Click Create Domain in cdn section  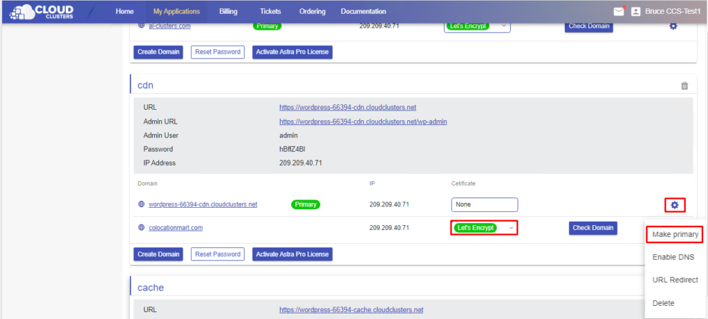click(158, 254)
